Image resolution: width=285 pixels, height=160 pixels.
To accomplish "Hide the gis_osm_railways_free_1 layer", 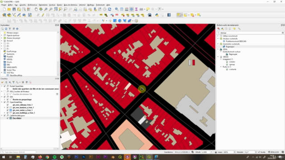I will pyautogui.click(x=8, y=105).
